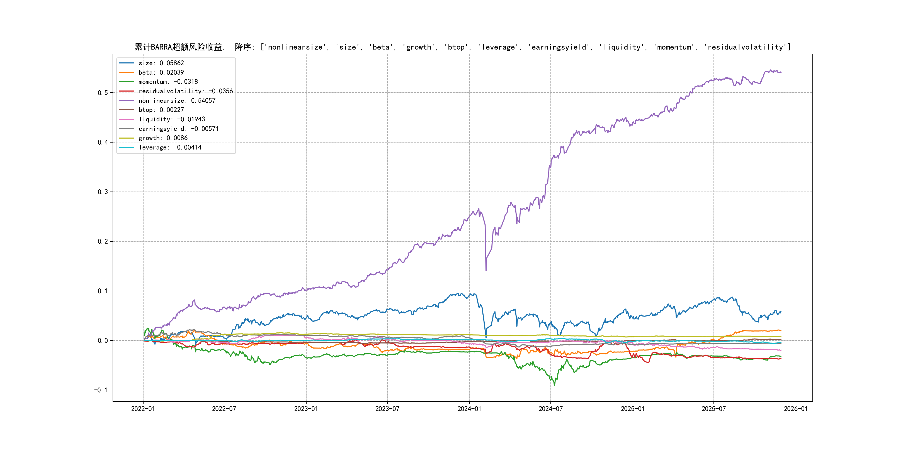
Task: Click the purple line swatch in legend
Action: click(x=126, y=101)
